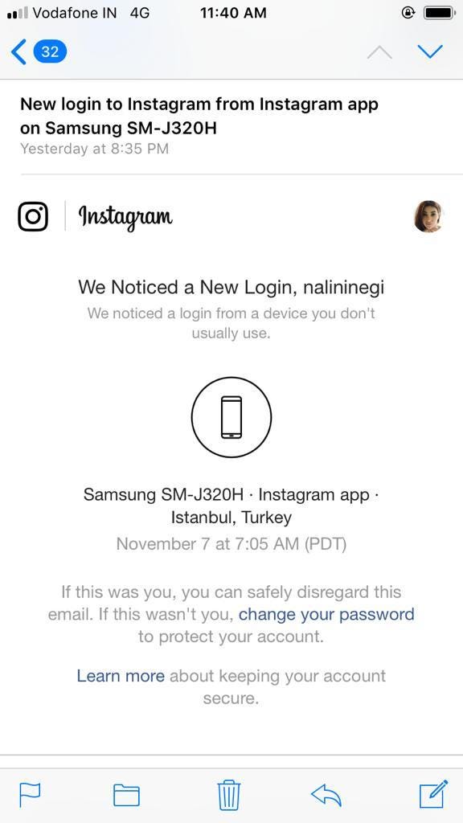Tap the orientation lock status icon
The height and width of the screenshot is (823, 463).
[x=408, y=13]
